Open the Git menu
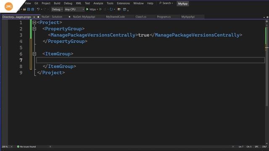The width and height of the screenshot is (269, 151). point(36,3)
